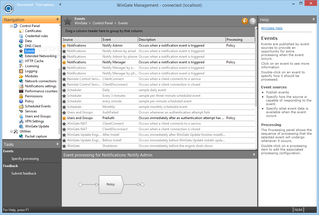This screenshot has width=319, height=215.
Task: Click the WinGate application logo
Action: [9, 8]
